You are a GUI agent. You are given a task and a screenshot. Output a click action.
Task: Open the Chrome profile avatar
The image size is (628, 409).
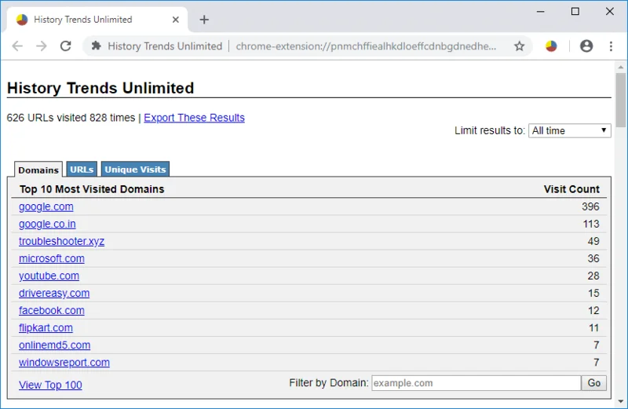click(586, 46)
